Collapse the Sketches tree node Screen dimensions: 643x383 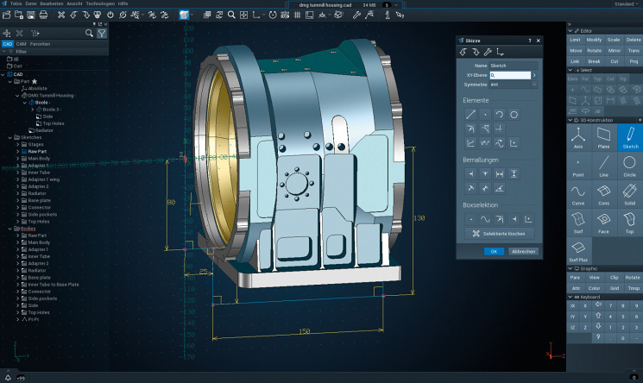pyautogui.click(x=9, y=137)
